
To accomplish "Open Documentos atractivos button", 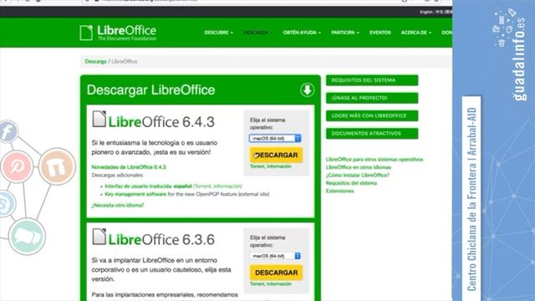I will point(372,134).
